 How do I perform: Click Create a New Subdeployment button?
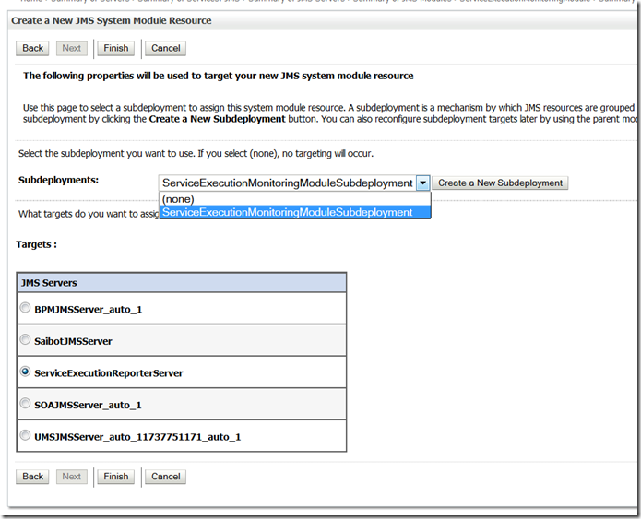click(x=501, y=183)
